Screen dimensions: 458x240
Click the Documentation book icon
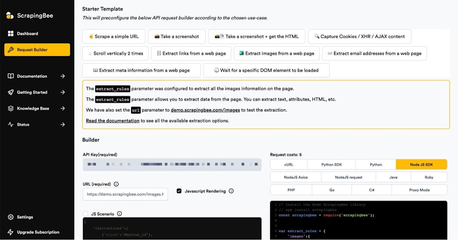click(11, 76)
